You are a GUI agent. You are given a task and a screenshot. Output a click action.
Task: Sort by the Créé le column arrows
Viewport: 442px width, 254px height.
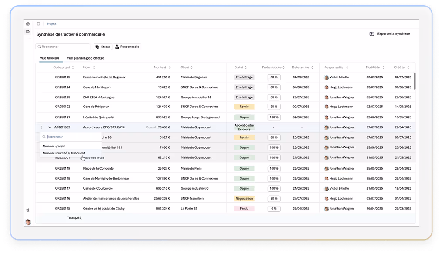point(408,67)
